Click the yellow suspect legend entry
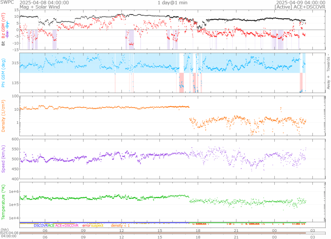 97,225
